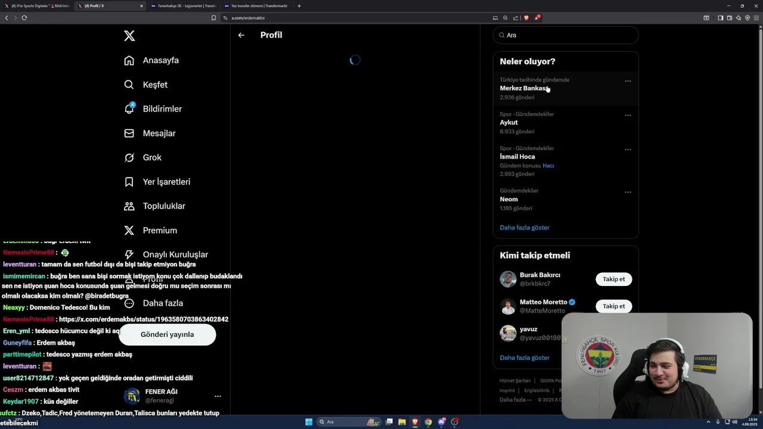Image resolution: width=763 pixels, height=429 pixels.
Task: Open more options for İsmail Hoca trend
Action: click(x=628, y=150)
